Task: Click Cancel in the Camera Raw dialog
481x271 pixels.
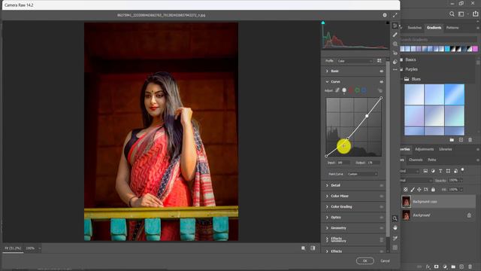Action: 385,261
